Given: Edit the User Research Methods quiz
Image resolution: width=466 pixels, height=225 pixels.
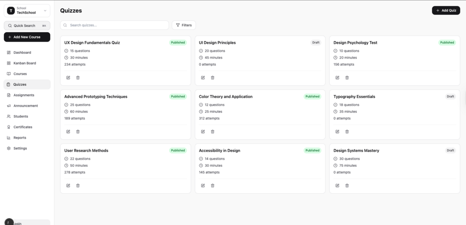Looking at the screenshot, I should 68,186.
